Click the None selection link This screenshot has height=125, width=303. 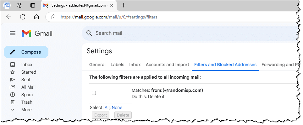117,107
